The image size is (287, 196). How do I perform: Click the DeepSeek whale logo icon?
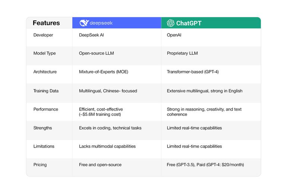(84, 23)
